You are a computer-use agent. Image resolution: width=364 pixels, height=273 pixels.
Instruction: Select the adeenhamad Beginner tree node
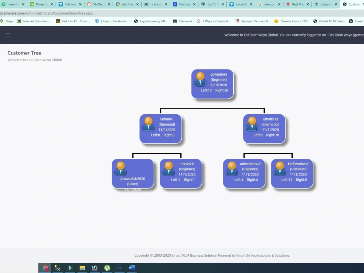point(244,174)
